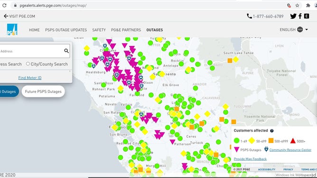Open the Find Meter ID link
The height and width of the screenshot is (178, 317).
[x=30, y=78]
